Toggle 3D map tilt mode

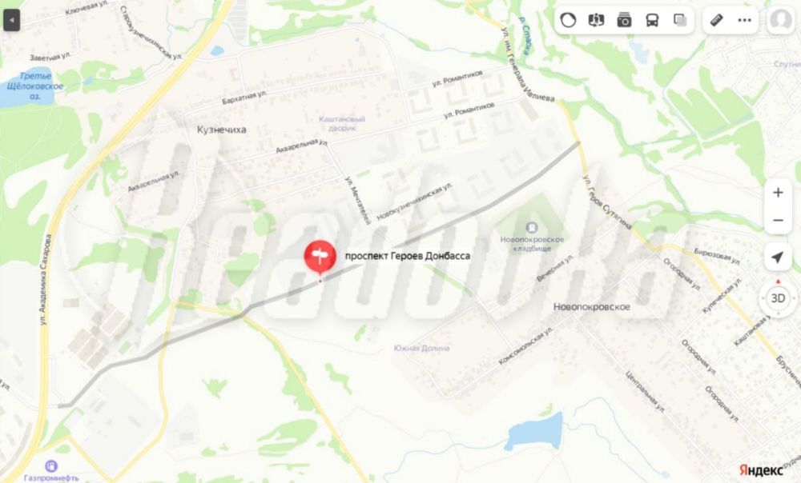click(x=778, y=298)
